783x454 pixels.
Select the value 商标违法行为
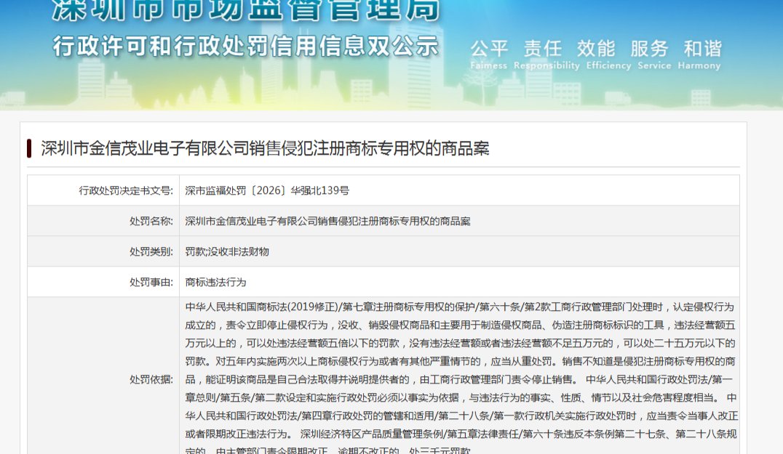click(x=215, y=282)
